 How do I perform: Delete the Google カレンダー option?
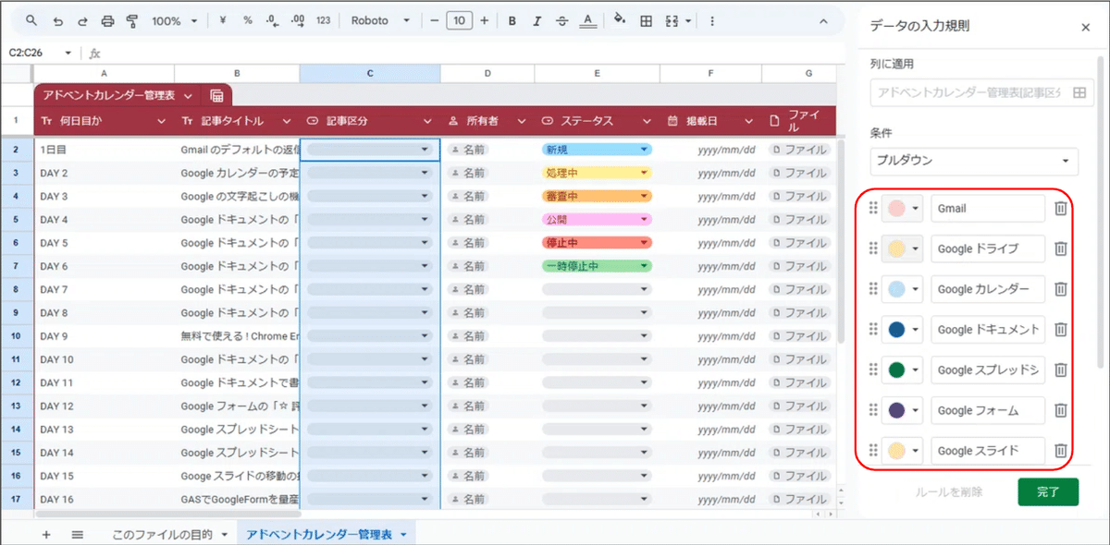click(1061, 289)
